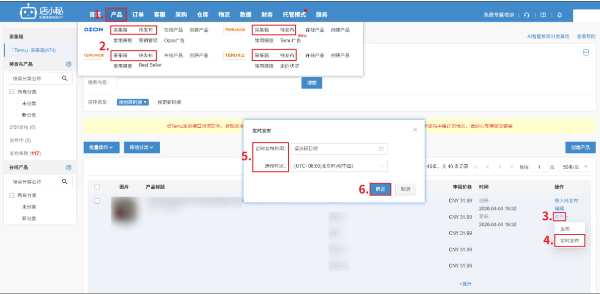Tick the first product row checkbox
Screen dimensions: 600x294
97,201
